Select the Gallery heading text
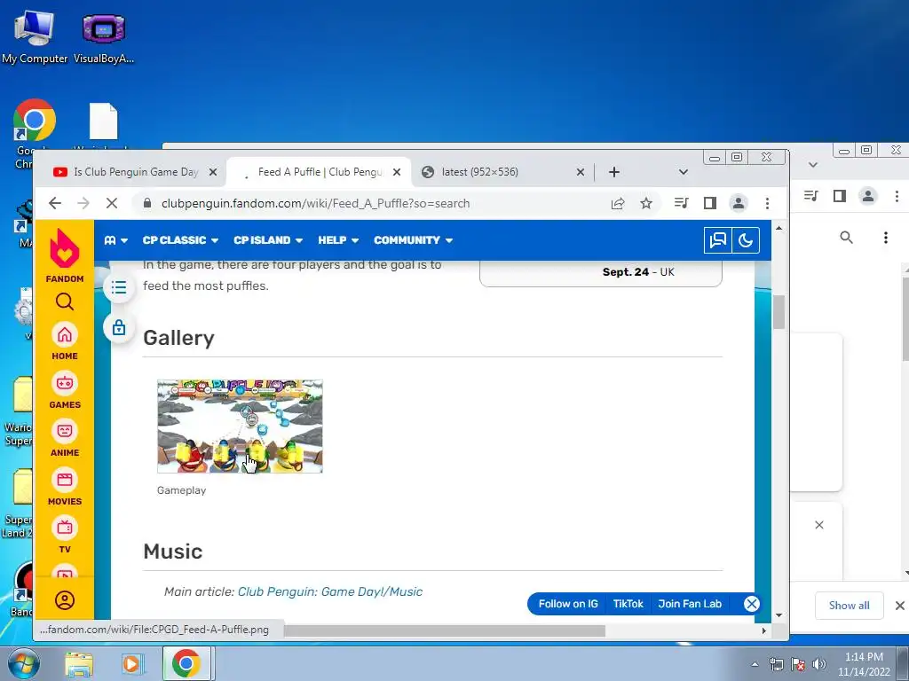909x681 pixels. coord(178,338)
